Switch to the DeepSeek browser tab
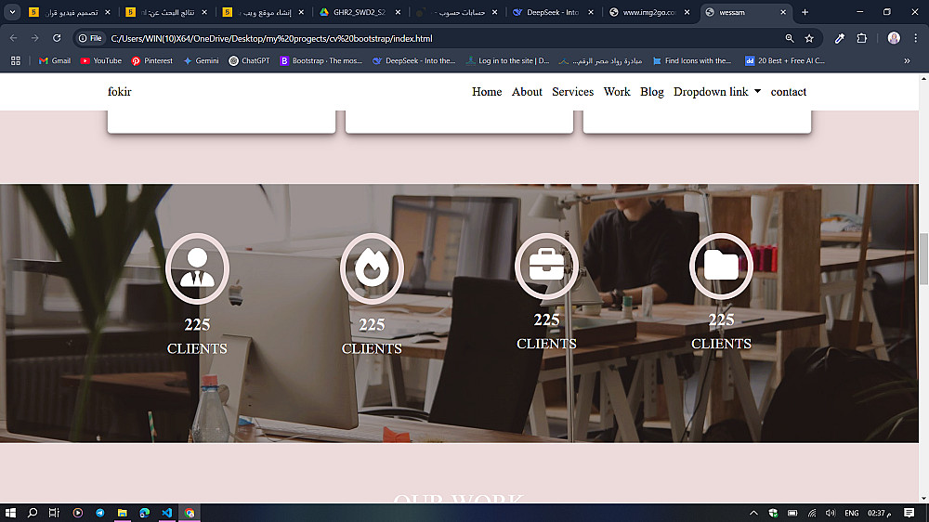The image size is (929, 522). pyautogui.click(x=553, y=12)
